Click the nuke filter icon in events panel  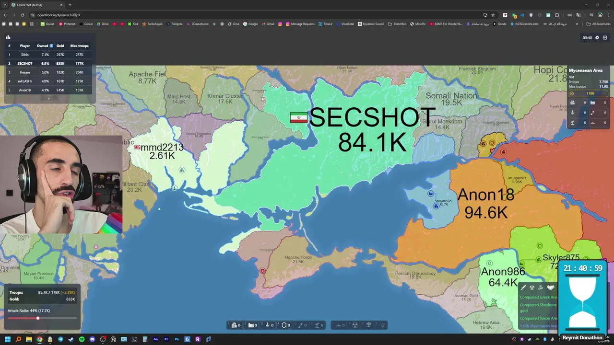pyautogui.click(x=532, y=287)
